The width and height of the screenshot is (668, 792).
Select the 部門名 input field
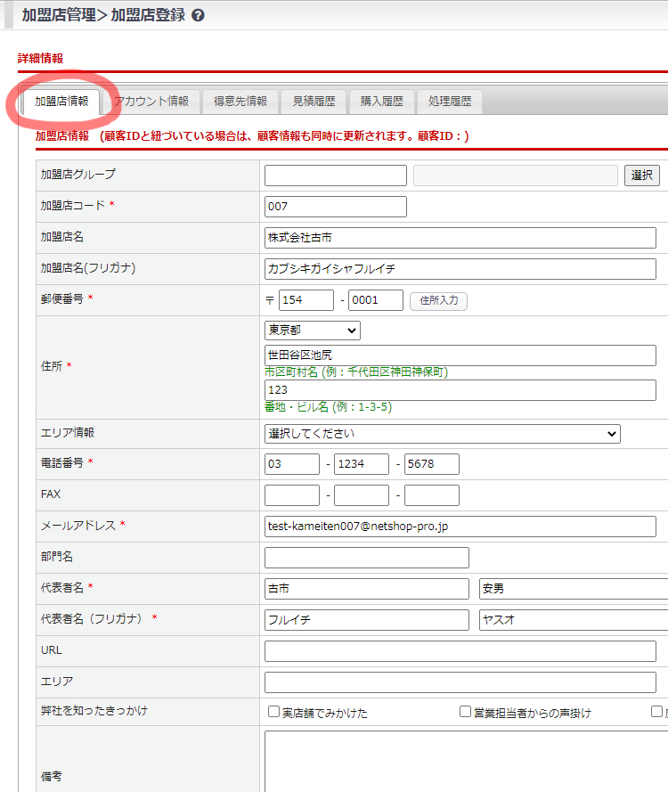366,558
